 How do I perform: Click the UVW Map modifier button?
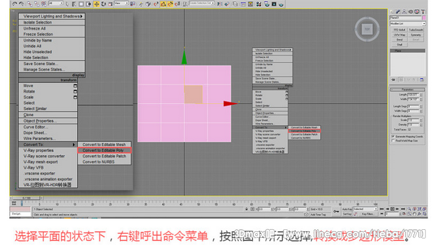[x=399, y=35]
